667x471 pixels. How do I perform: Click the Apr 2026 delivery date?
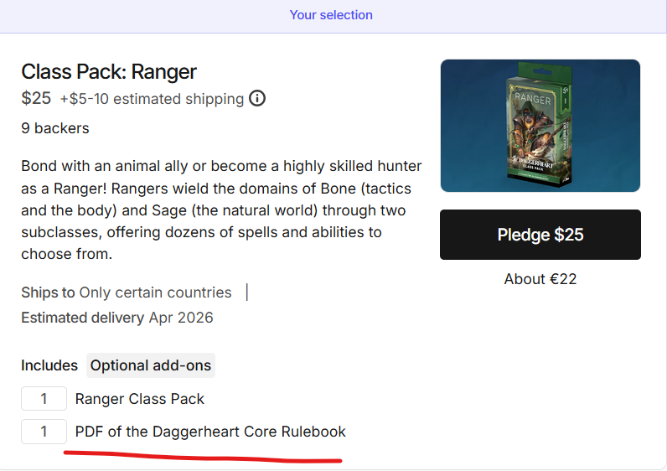pyautogui.click(x=181, y=318)
